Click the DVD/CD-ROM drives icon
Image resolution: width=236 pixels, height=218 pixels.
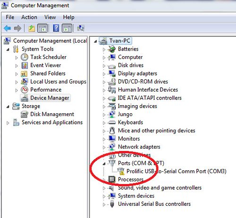point(112,82)
